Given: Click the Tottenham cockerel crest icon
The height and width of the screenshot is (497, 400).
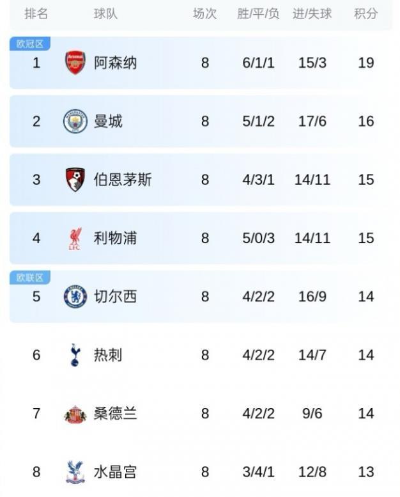Looking at the screenshot, I should (75, 355).
